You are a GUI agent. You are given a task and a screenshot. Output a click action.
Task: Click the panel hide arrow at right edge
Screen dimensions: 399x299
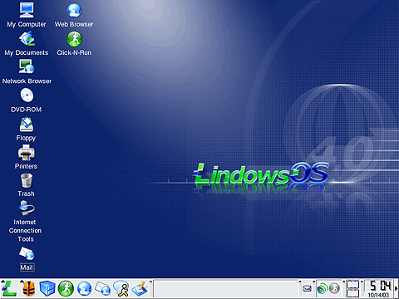[x=397, y=289]
